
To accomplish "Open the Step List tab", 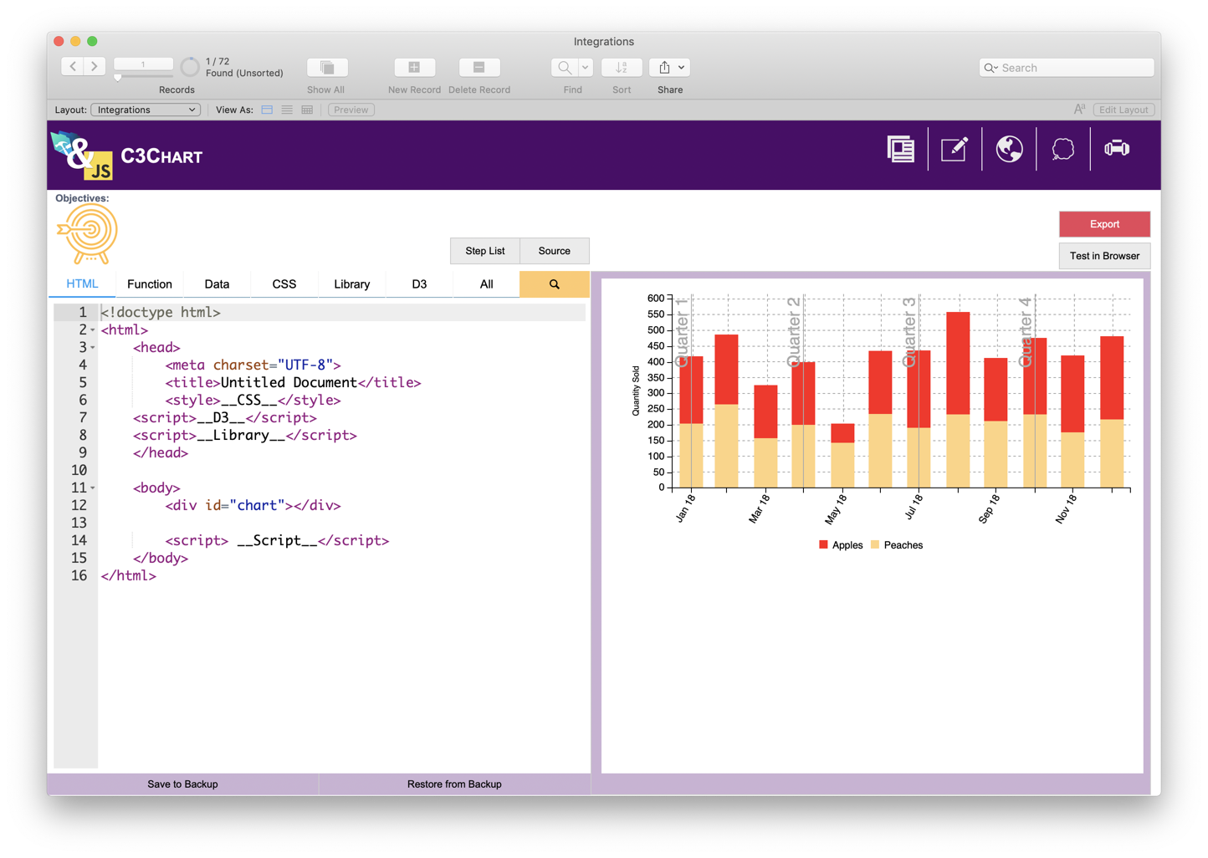I will pyautogui.click(x=485, y=251).
